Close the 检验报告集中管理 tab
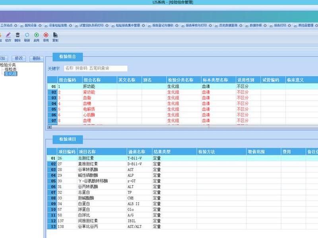Viewport: 318px width, 238px height. click(143, 25)
